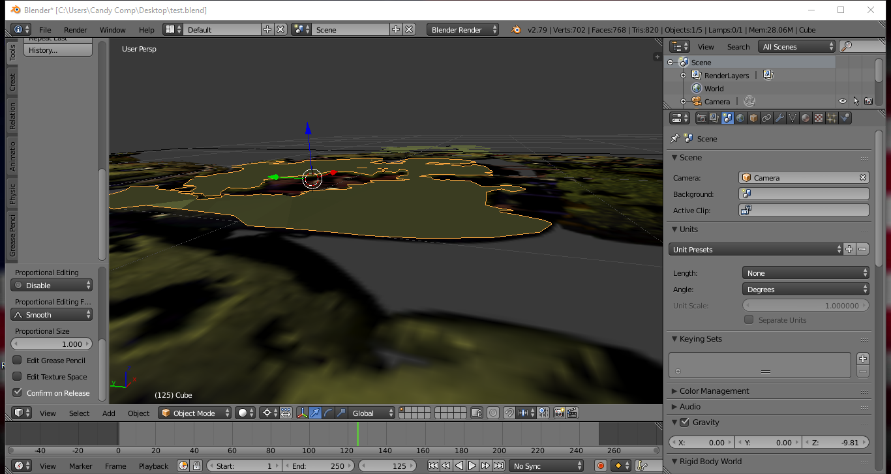891x474 pixels.
Task: Open the Render Layers properties tab
Action: tap(714, 118)
